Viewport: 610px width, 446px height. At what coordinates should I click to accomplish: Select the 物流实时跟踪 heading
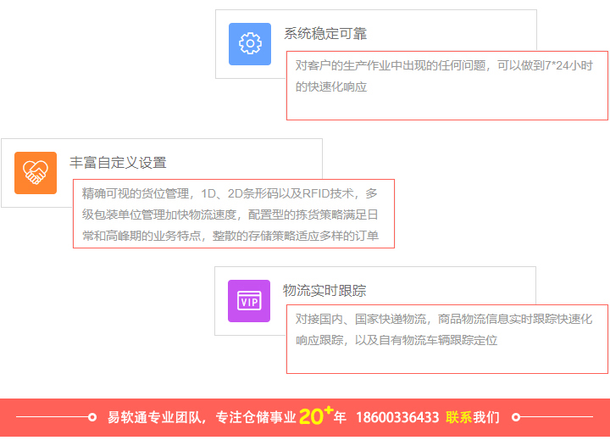pyautogui.click(x=324, y=291)
